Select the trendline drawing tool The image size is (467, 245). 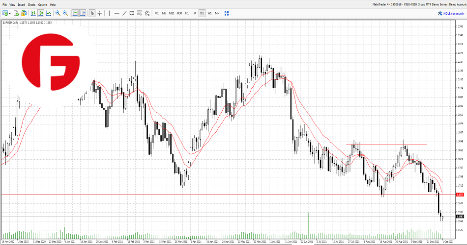pyautogui.click(x=124, y=13)
